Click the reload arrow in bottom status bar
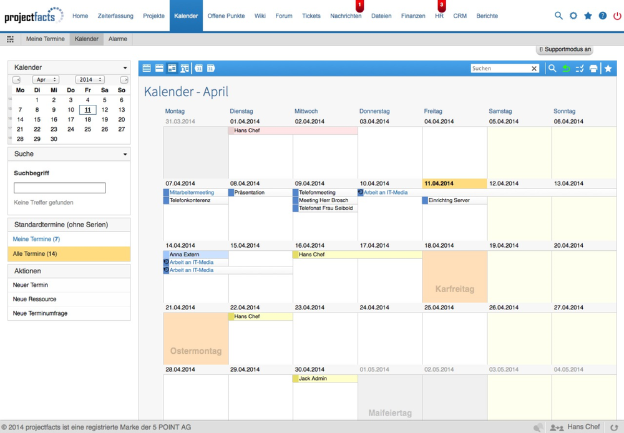 (614, 428)
